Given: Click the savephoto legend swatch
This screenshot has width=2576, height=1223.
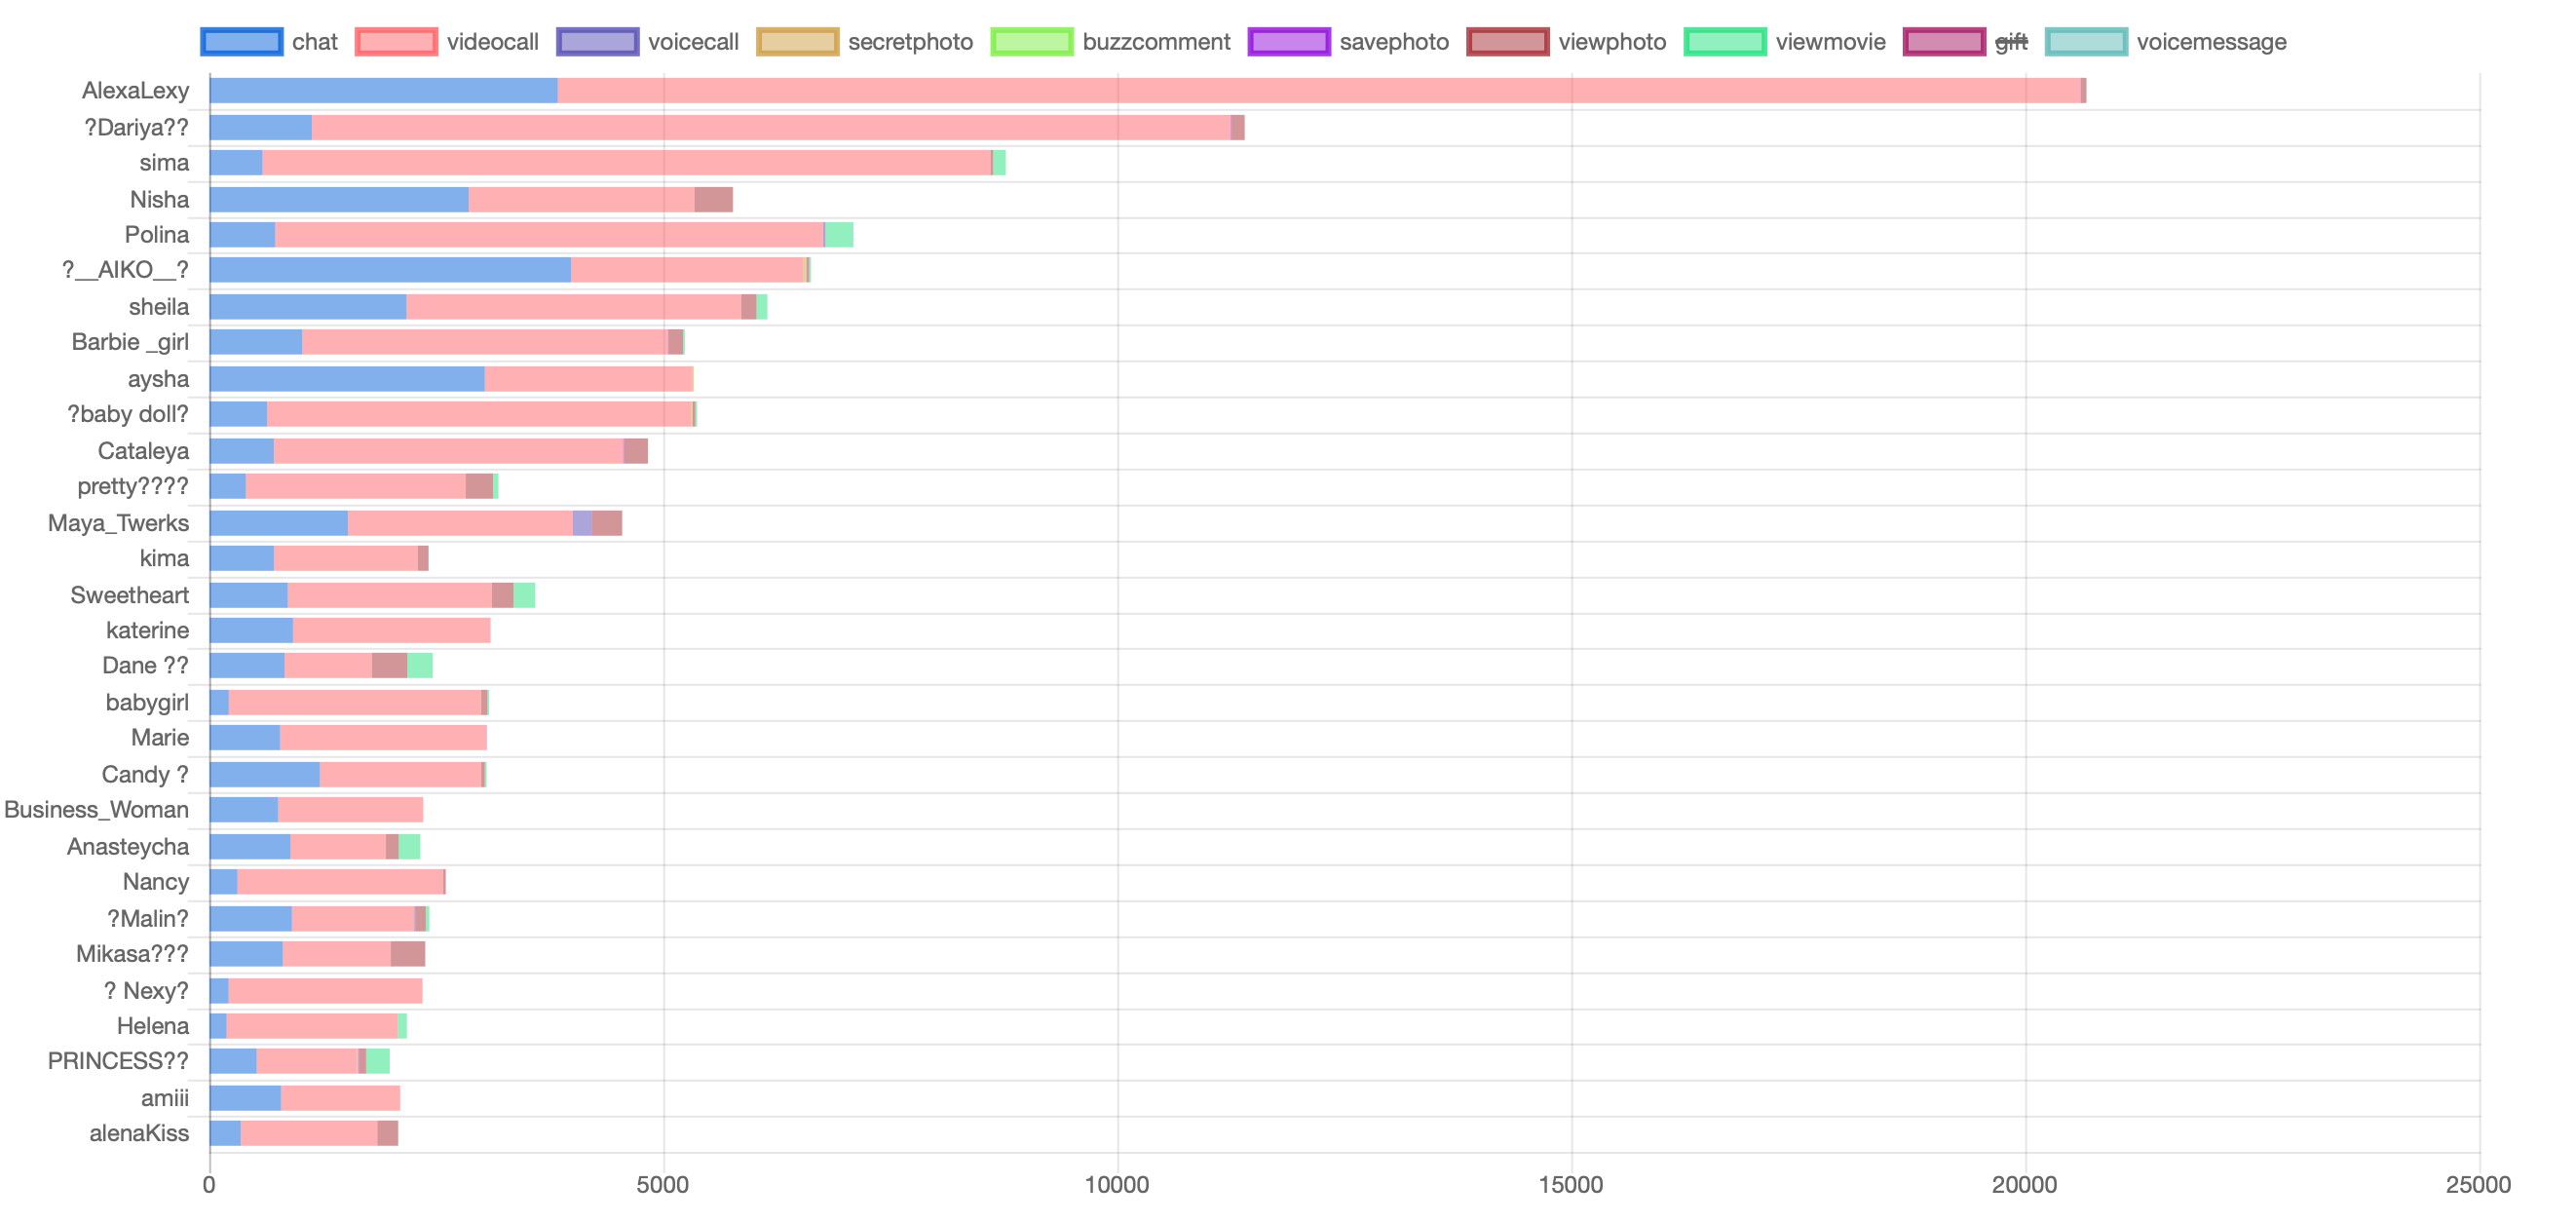Looking at the screenshot, I should tap(1289, 42).
